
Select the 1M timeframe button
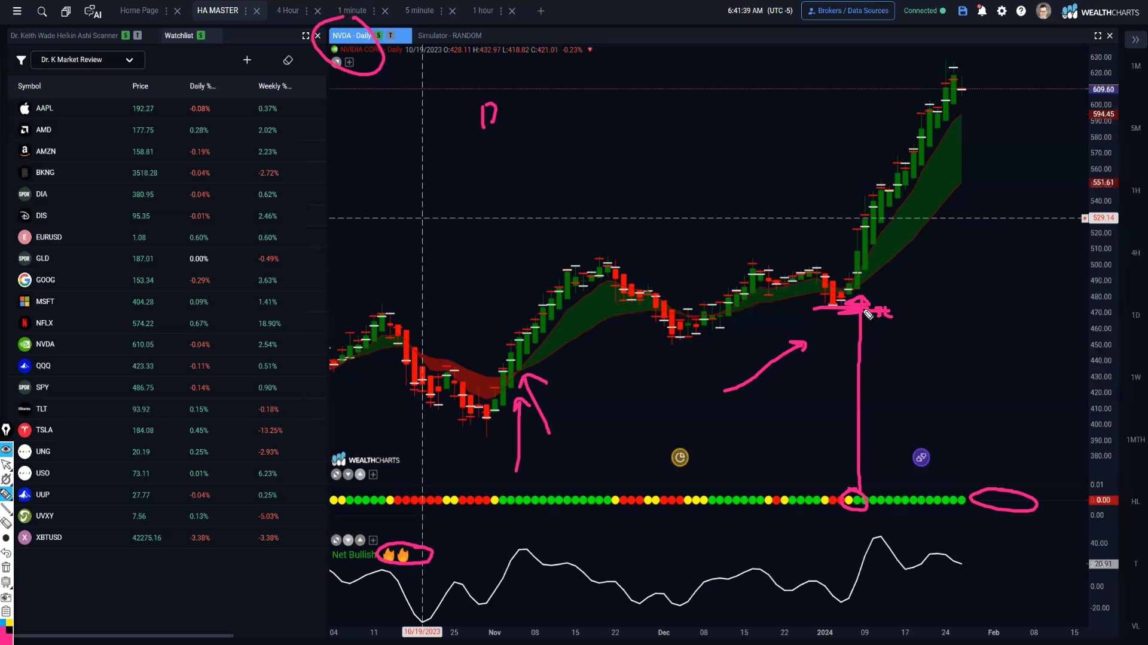tap(1135, 66)
